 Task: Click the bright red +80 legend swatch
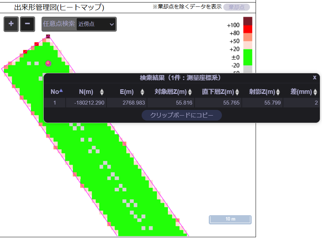click(x=248, y=29)
